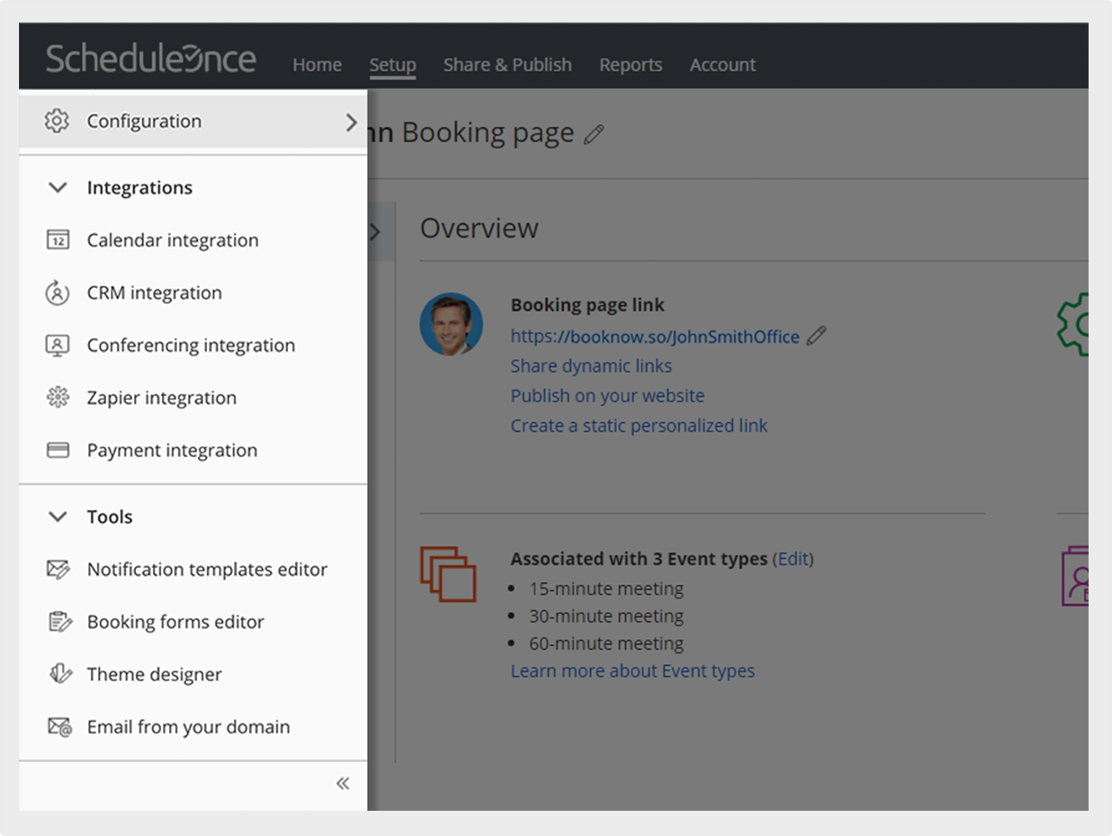
Task: Click Share dynamic links
Action: point(591,366)
